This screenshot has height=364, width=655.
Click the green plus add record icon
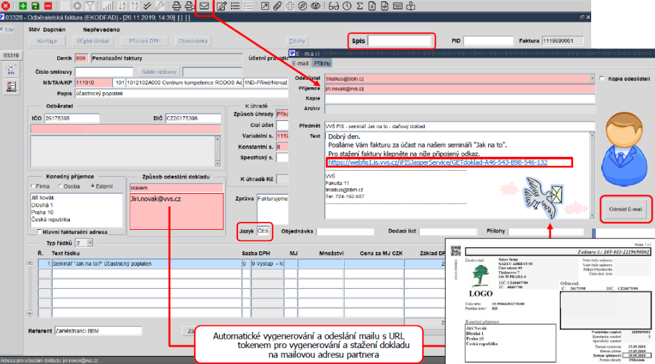(23, 6)
